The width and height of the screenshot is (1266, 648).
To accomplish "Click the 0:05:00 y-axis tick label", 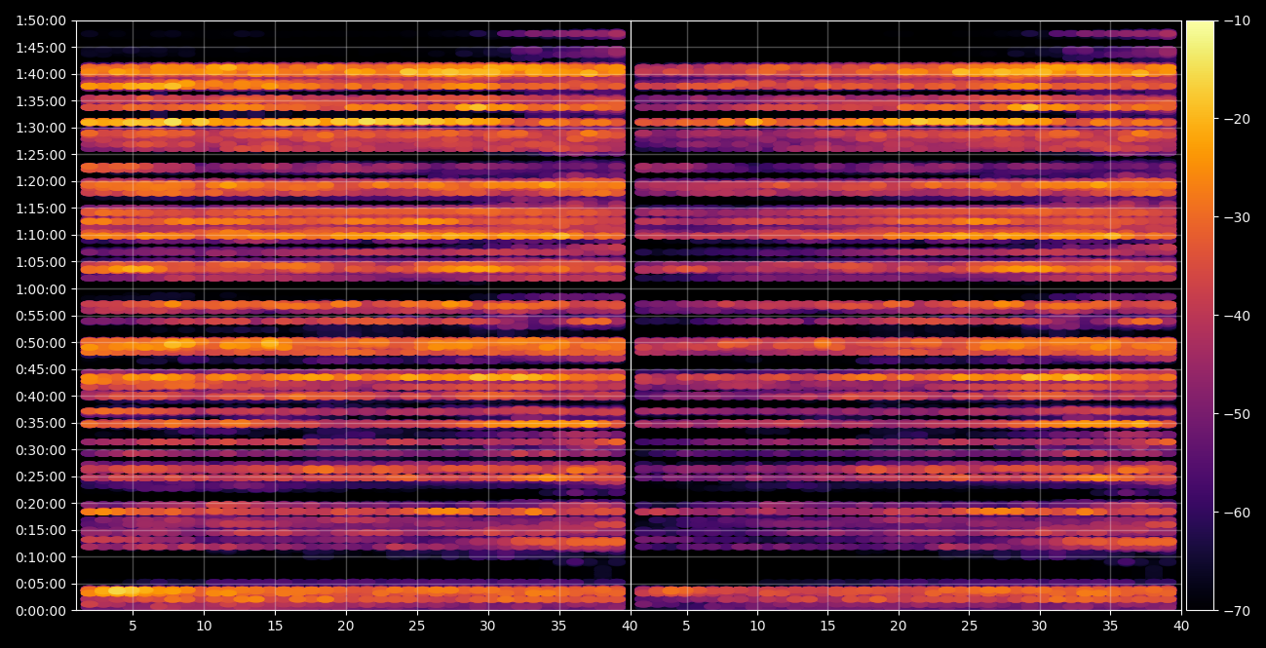I will pos(41,584).
